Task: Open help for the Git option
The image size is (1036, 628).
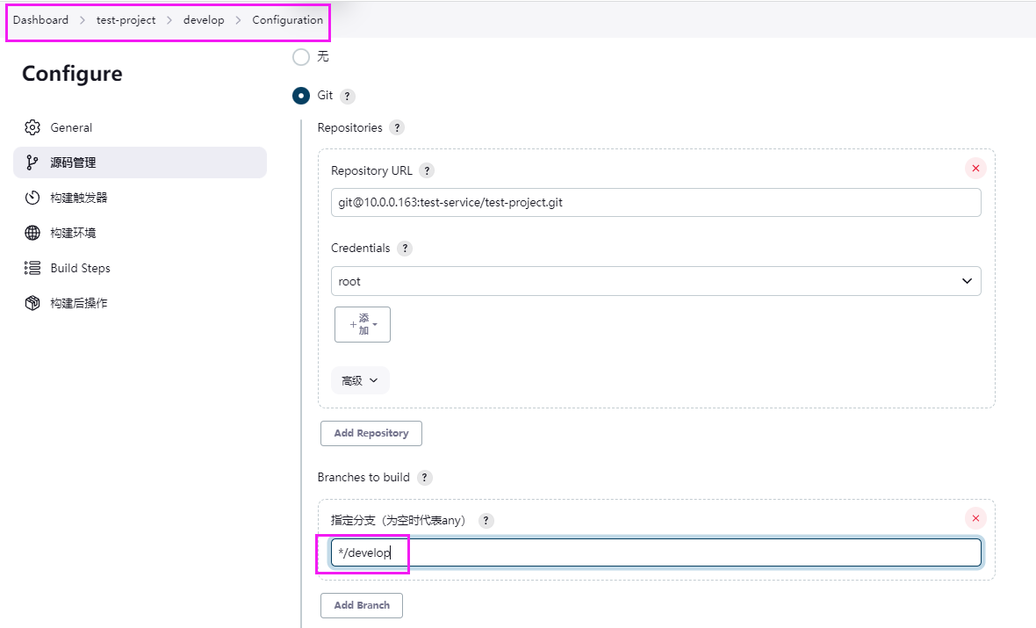Action: [x=348, y=96]
